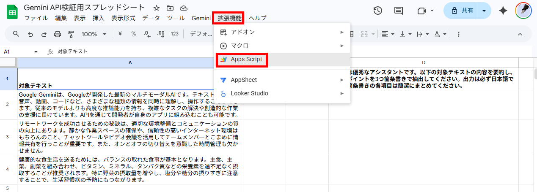This screenshot has height=192, width=537.
Task: Open the horizontal align dropdown
Action: click(x=388, y=34)
